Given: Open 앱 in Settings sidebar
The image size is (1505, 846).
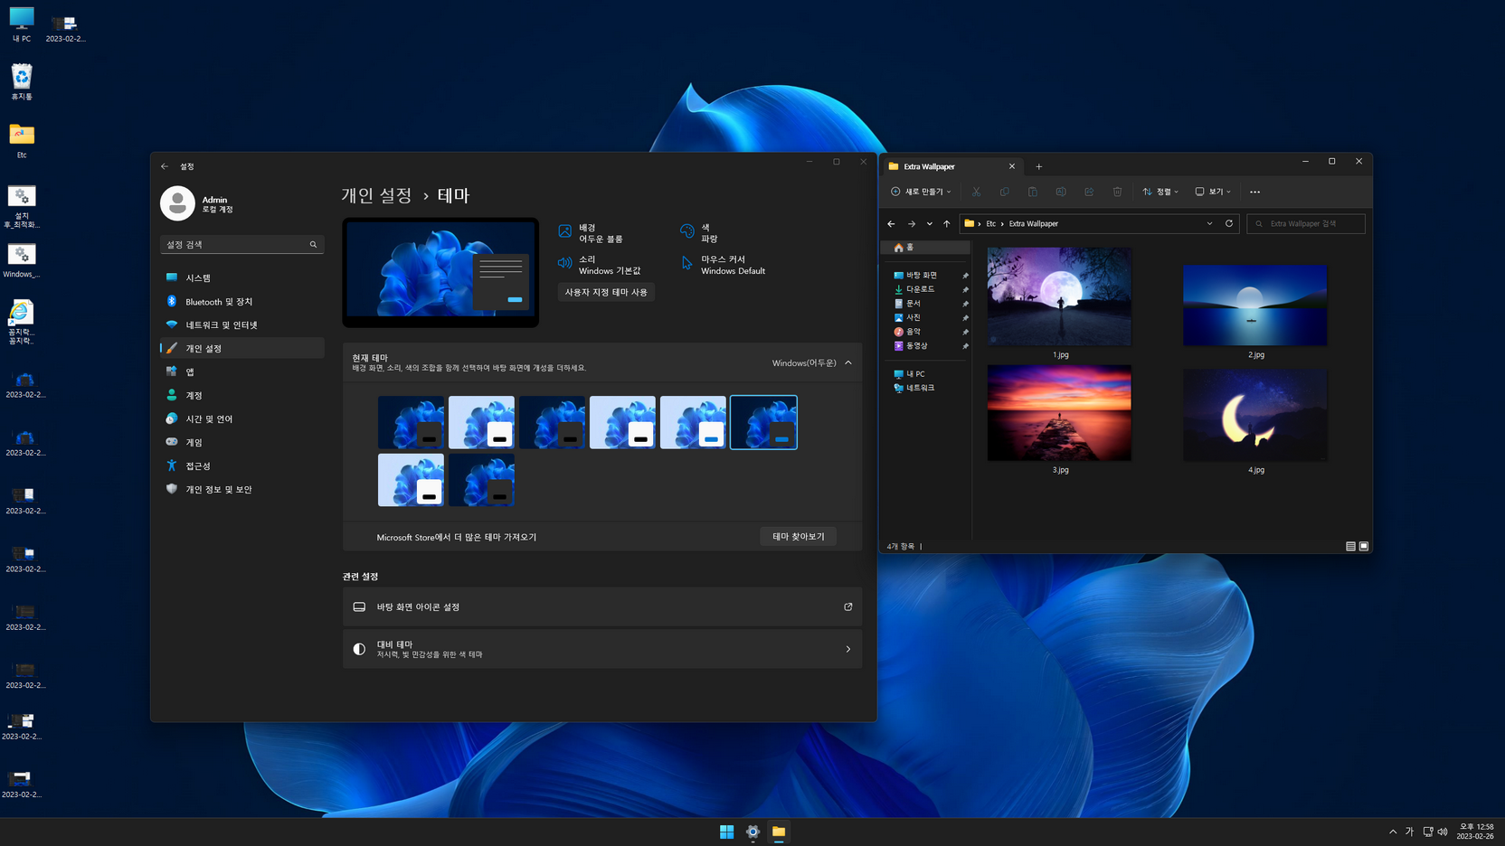Looking at the screenshot, I should click(x=242, y=371).
